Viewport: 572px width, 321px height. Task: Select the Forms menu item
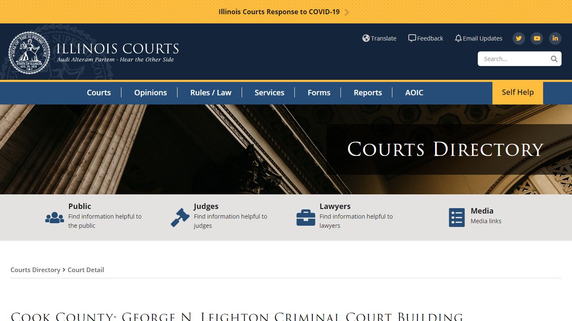[x=319, y=92]
